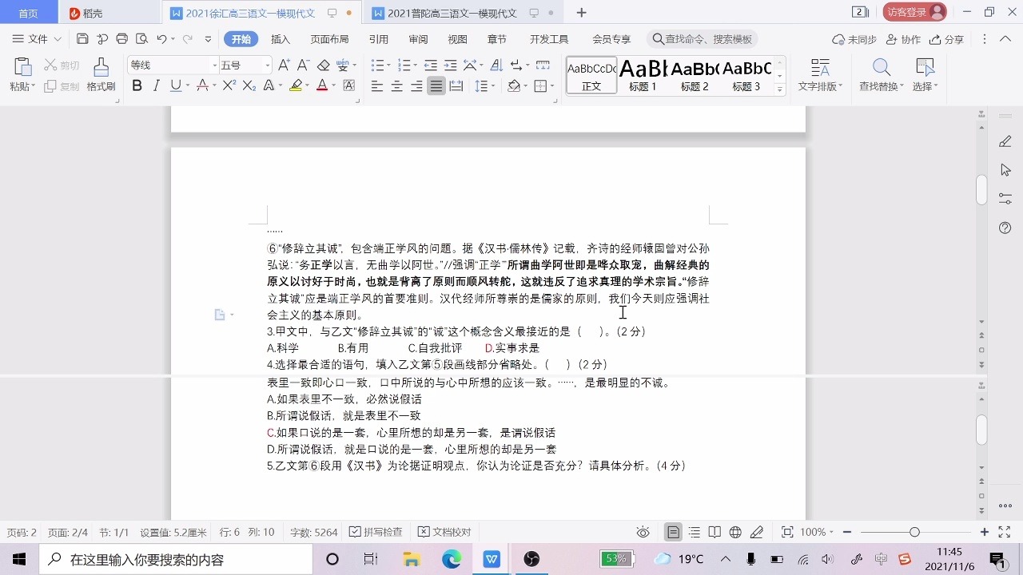
Task: Open the 页面布局 ribbon tab
Action: click(x=329, y=39)
